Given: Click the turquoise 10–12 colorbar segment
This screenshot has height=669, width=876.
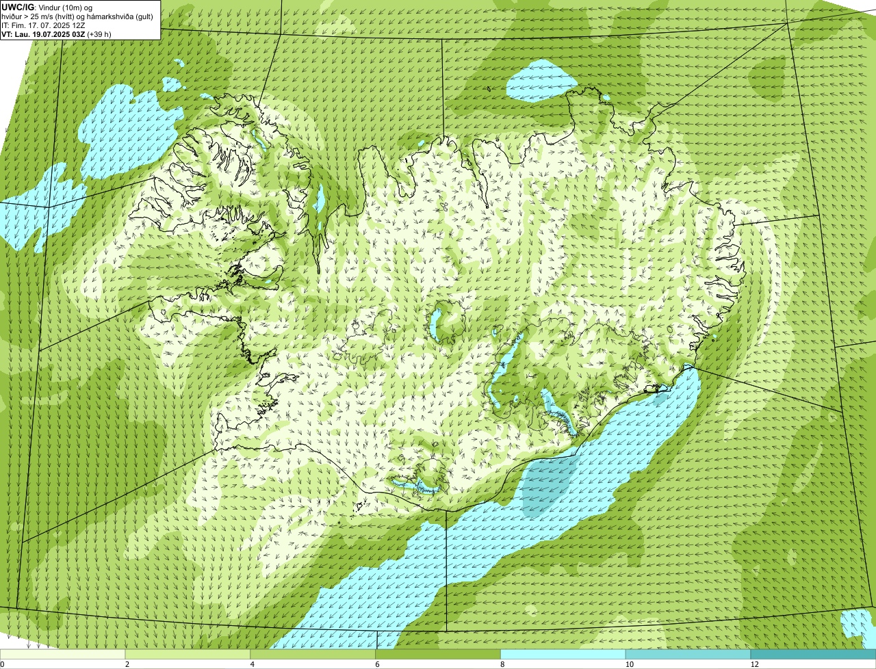Looking at the screenshot, I should pyautogui.click(x=688, y=654).
